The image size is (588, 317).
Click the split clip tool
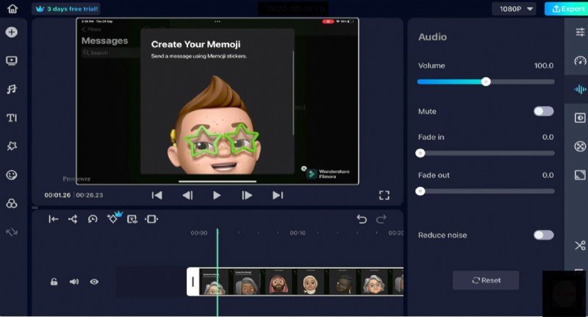[x=73, y=219]
